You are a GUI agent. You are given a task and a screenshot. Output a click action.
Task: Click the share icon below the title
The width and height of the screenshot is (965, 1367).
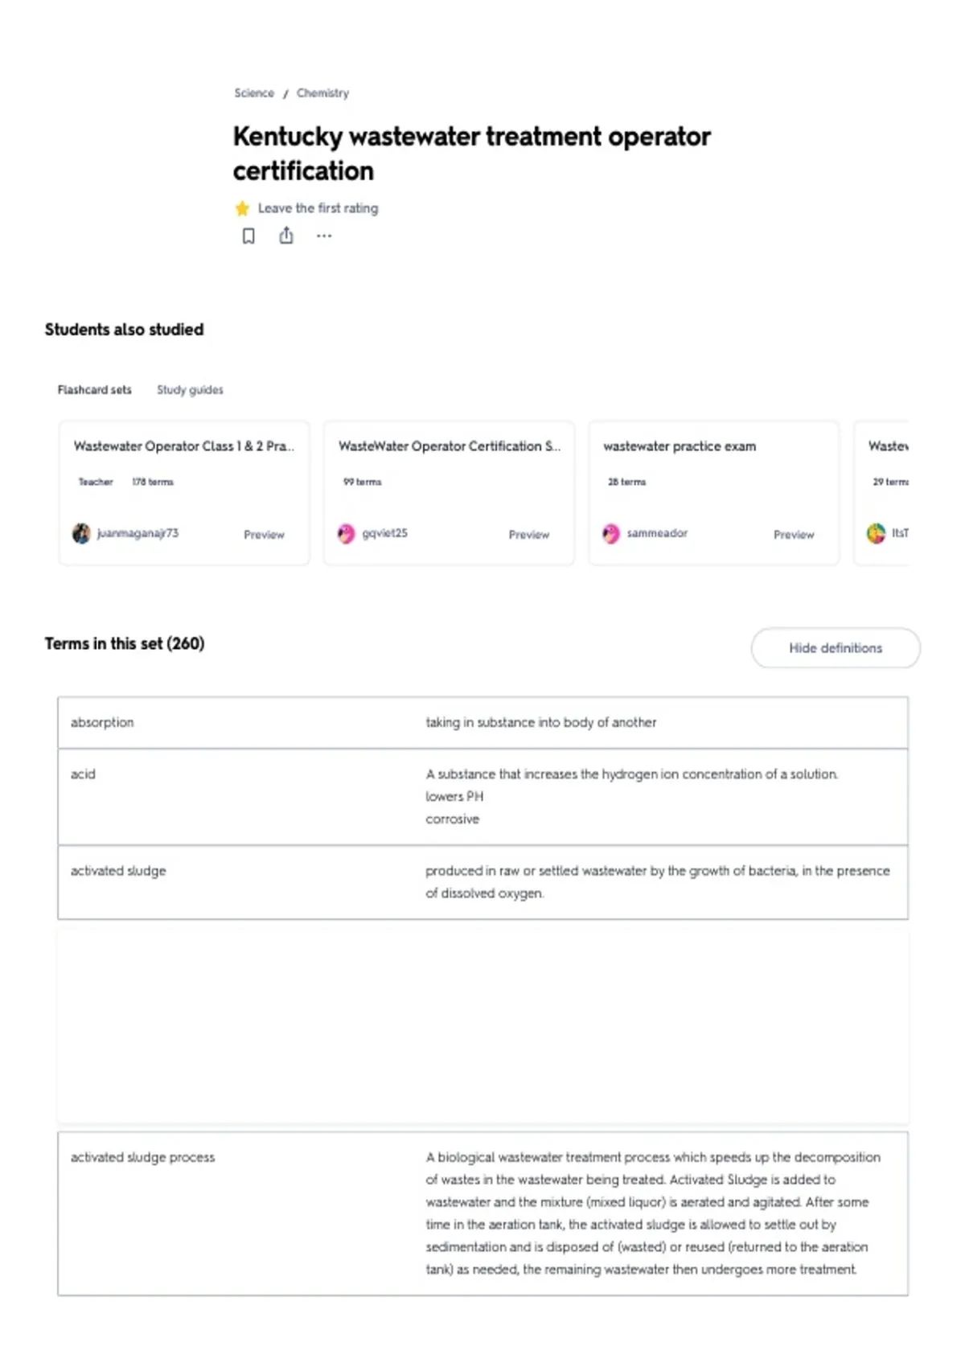pyautogui.click(x=286, y=236)
